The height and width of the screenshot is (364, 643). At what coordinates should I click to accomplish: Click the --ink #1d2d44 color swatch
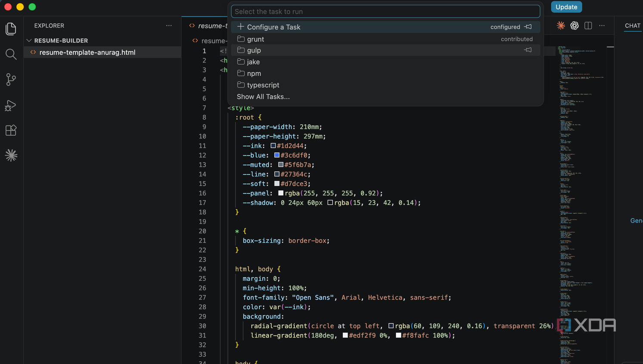273,146
